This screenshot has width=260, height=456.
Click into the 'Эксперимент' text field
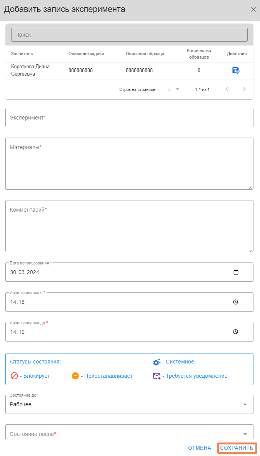[129, 118]
